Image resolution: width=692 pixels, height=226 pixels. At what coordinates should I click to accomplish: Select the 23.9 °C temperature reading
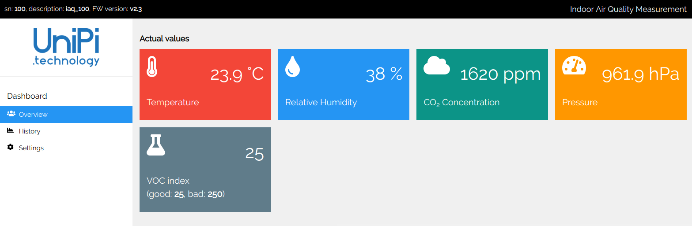click(237, 74)
